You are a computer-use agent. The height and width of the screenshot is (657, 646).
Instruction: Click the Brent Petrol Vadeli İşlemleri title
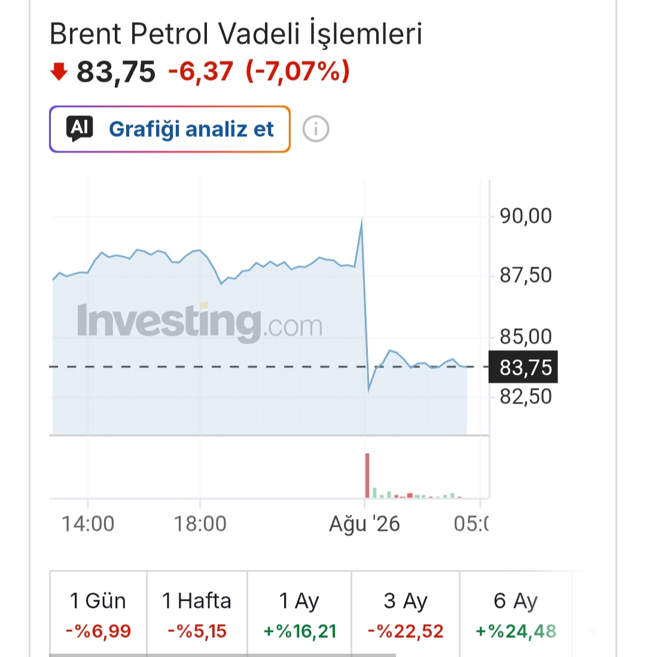pyautogui.click(x=236, y=33)
